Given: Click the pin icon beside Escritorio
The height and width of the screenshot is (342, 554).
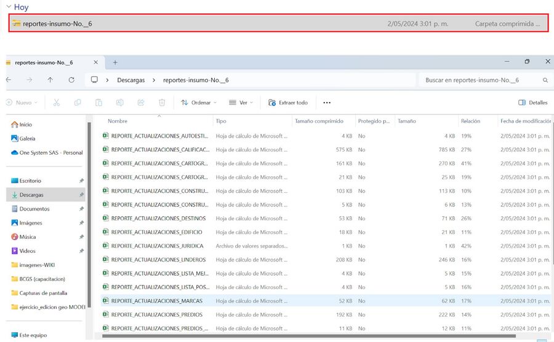Looking at the screenshot, I should 81,181.
